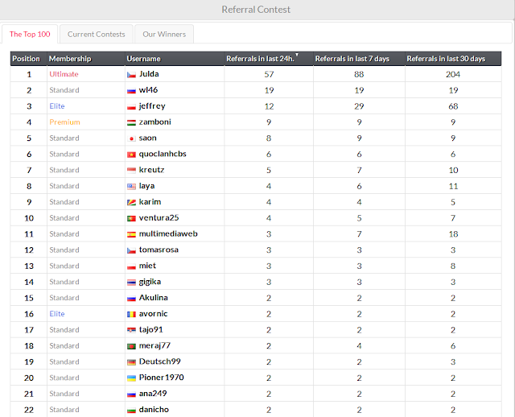Click the flag icon next to Pioner1970
This screenshot has height=417, width=515.
pyautogui.click(x=131, y=378)
